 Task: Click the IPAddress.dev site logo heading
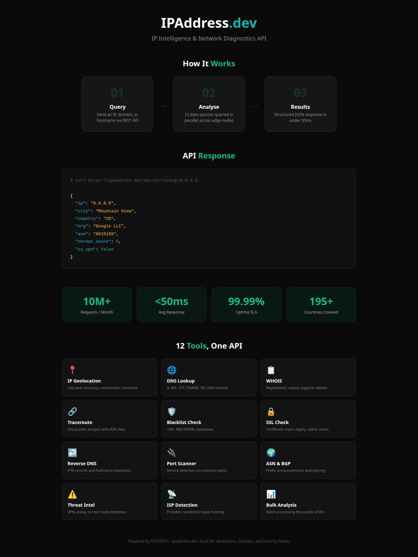(x=209, y=23)
